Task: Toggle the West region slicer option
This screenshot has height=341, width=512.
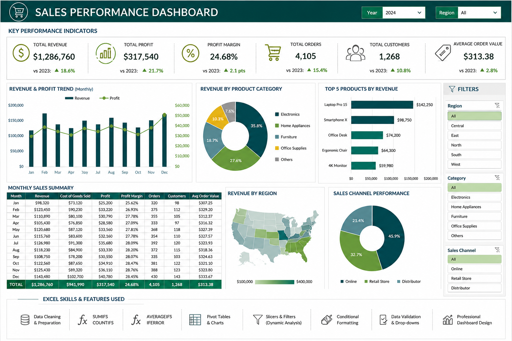Action: point(474,164)
